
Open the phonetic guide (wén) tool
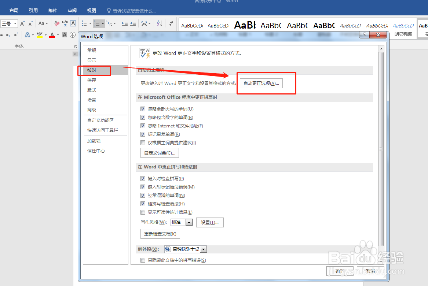(65, 23)
